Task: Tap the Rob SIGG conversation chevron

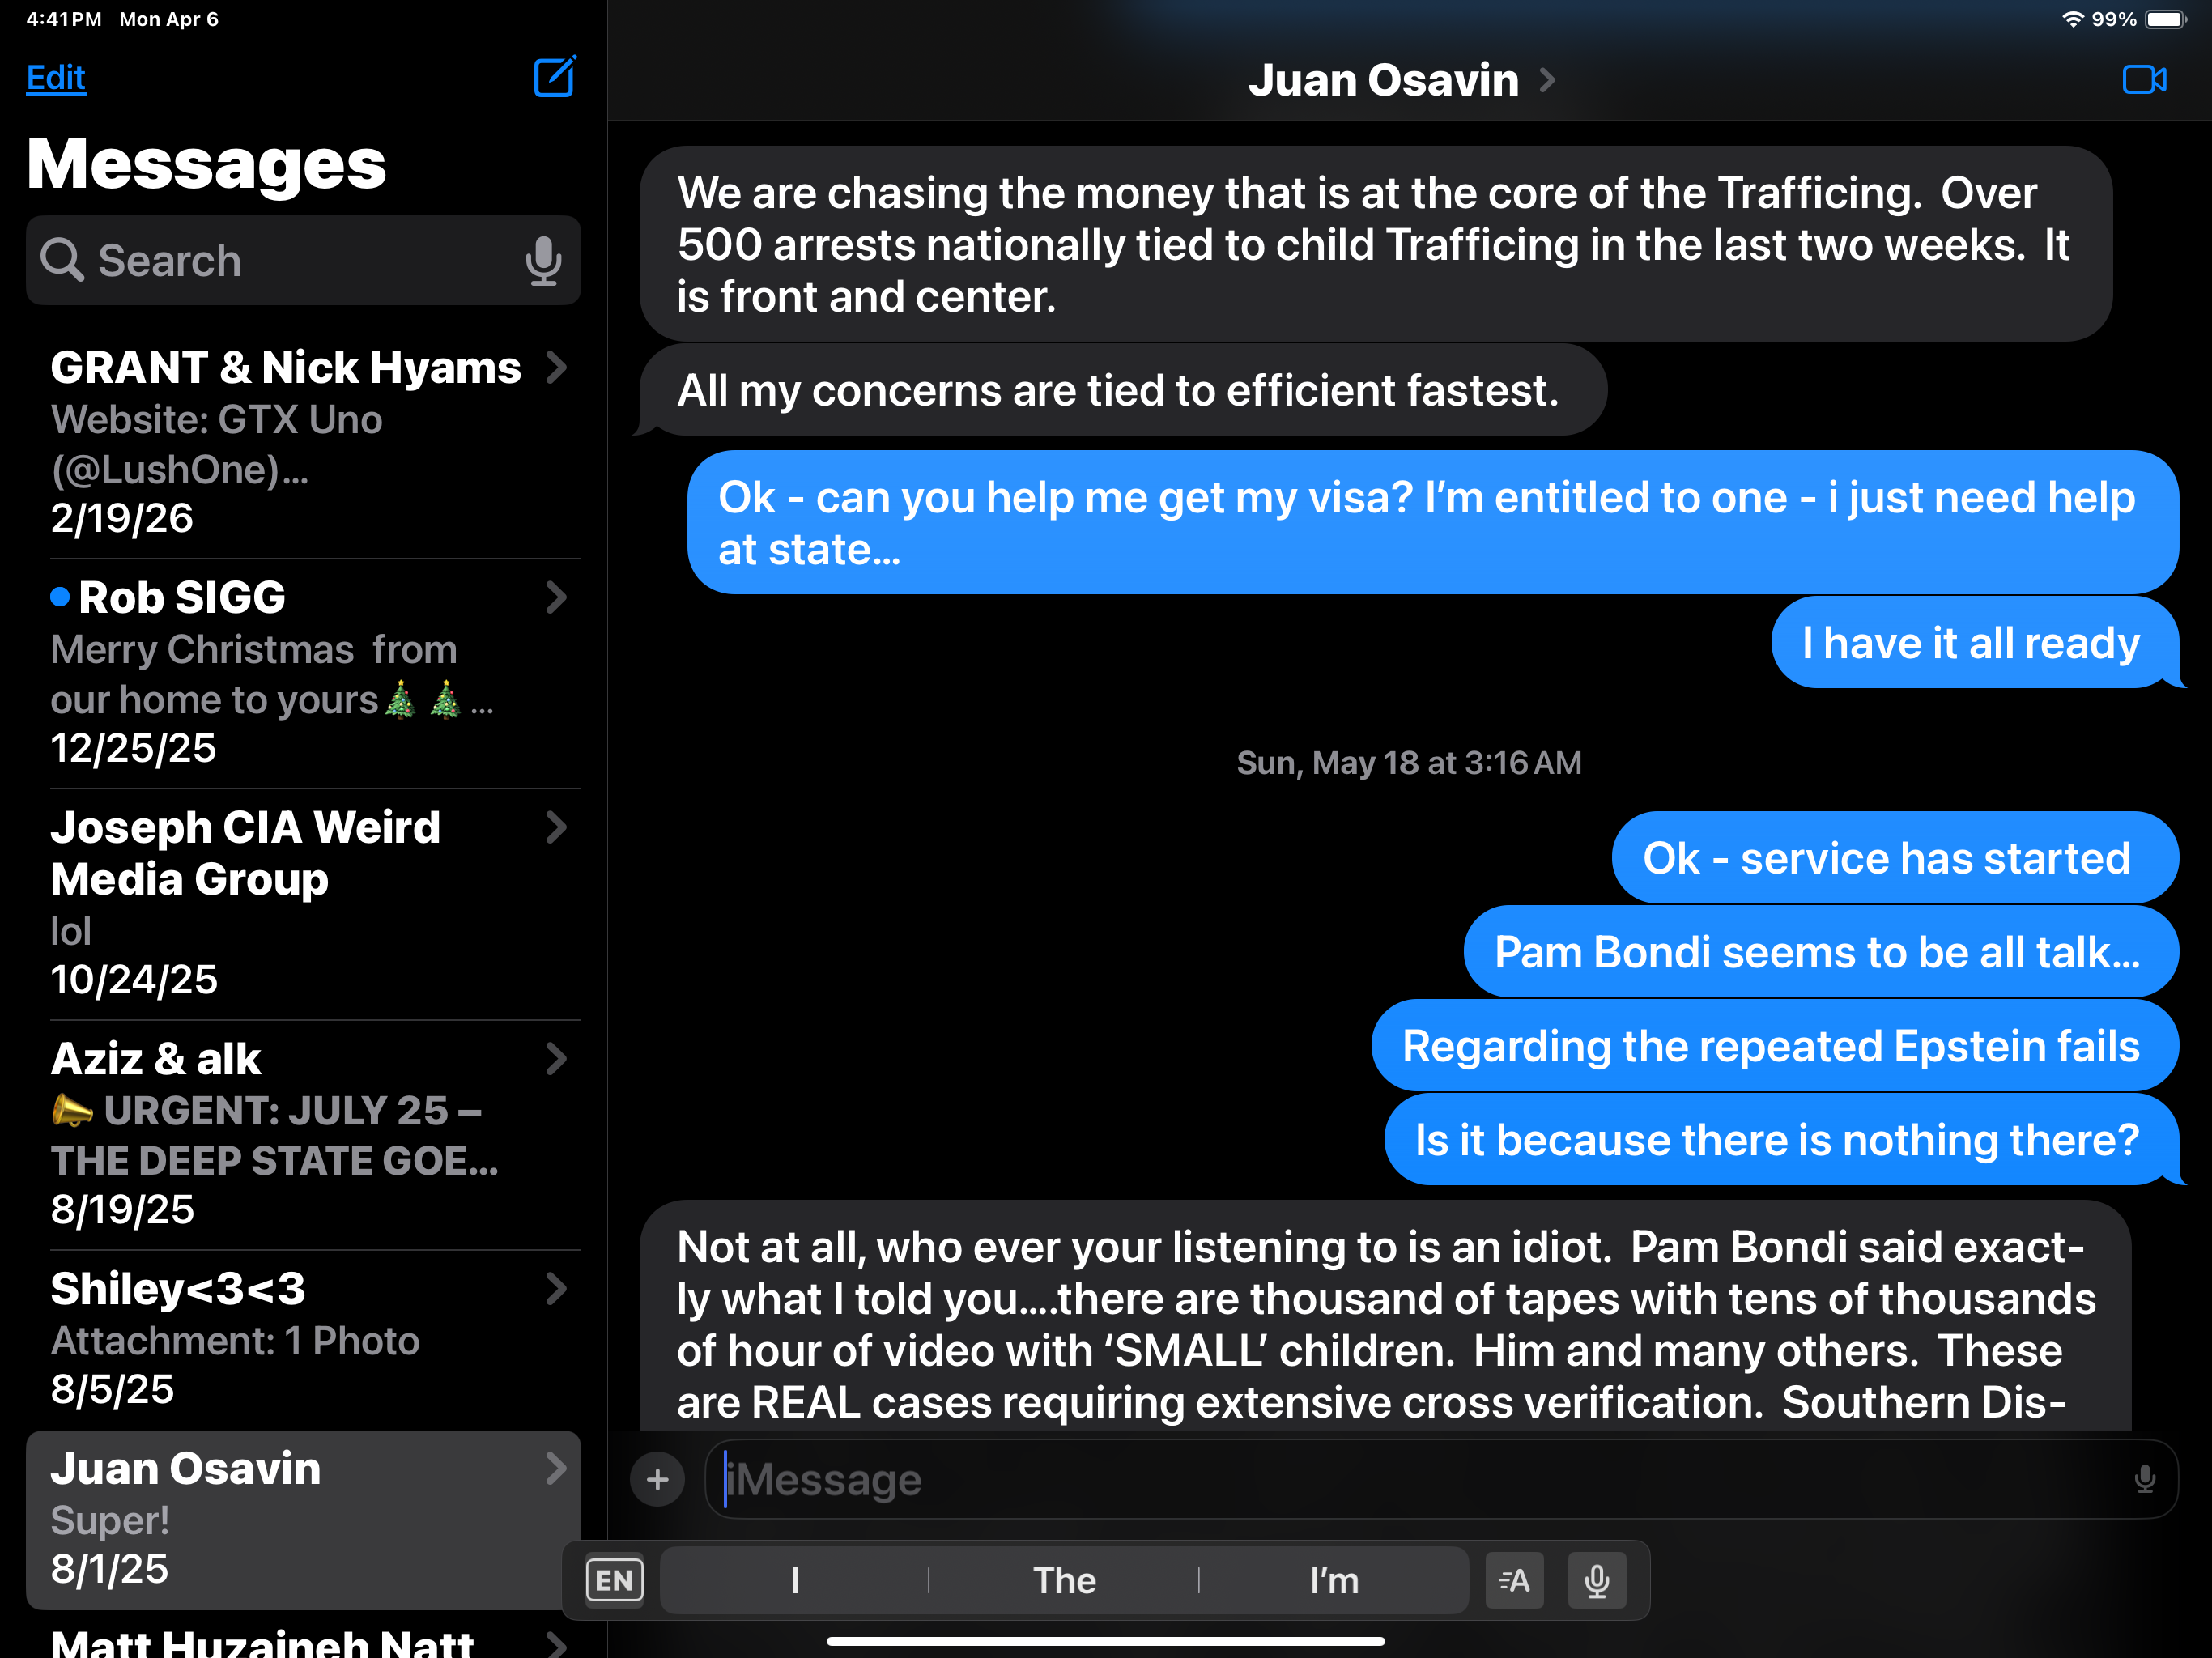Action: (x=556, y=598)
